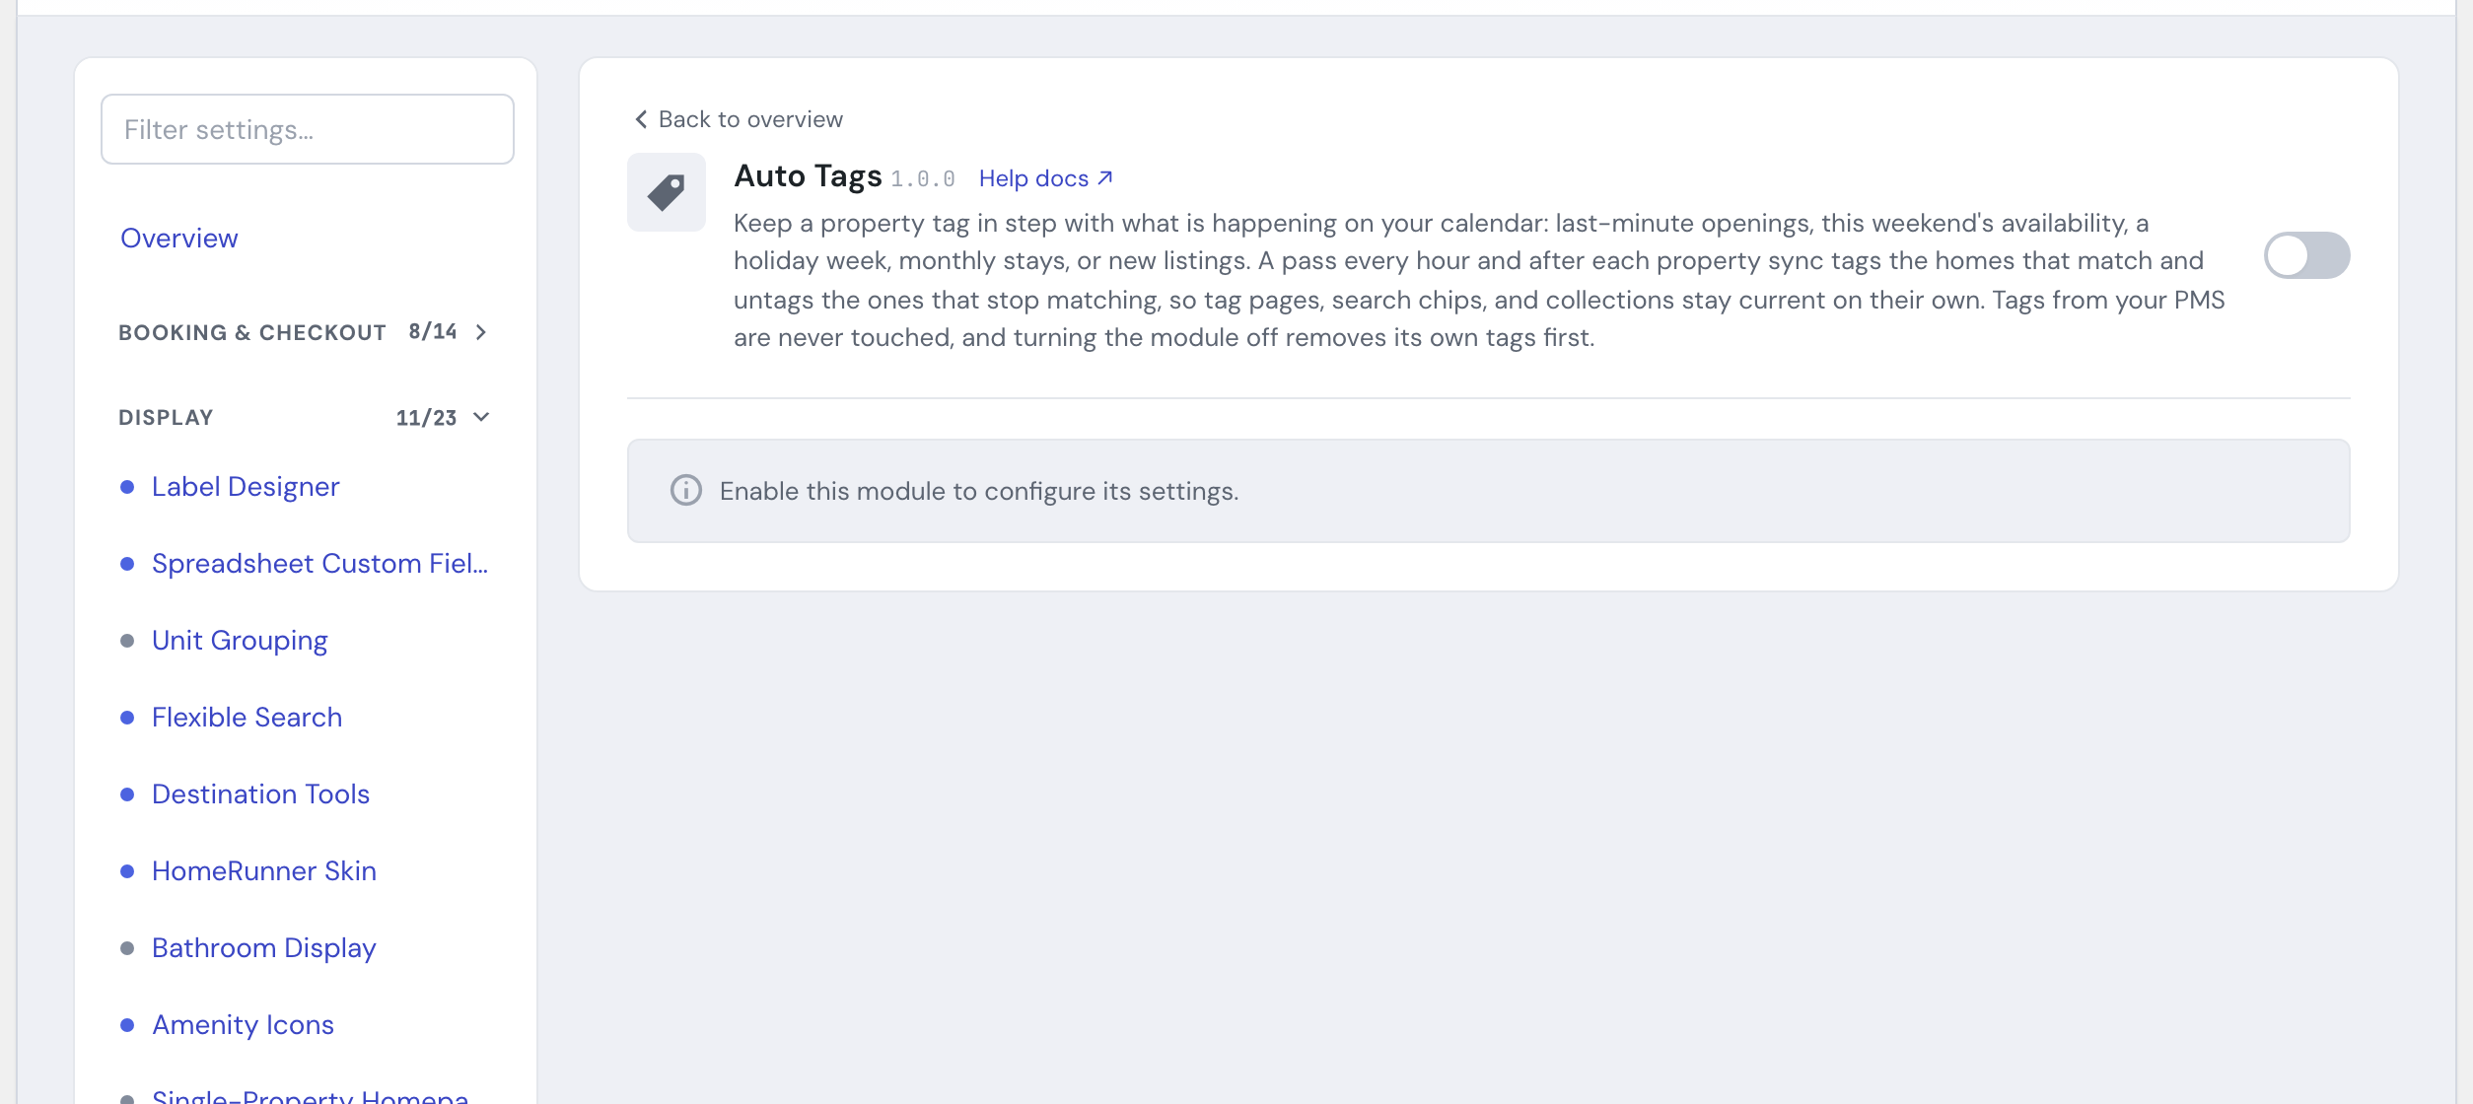Open Label Designer settings
Screen dimensions: 2473x1104
click(x=246, y=487)
